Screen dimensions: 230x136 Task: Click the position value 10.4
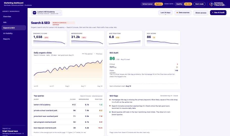[x=100, y=128]
